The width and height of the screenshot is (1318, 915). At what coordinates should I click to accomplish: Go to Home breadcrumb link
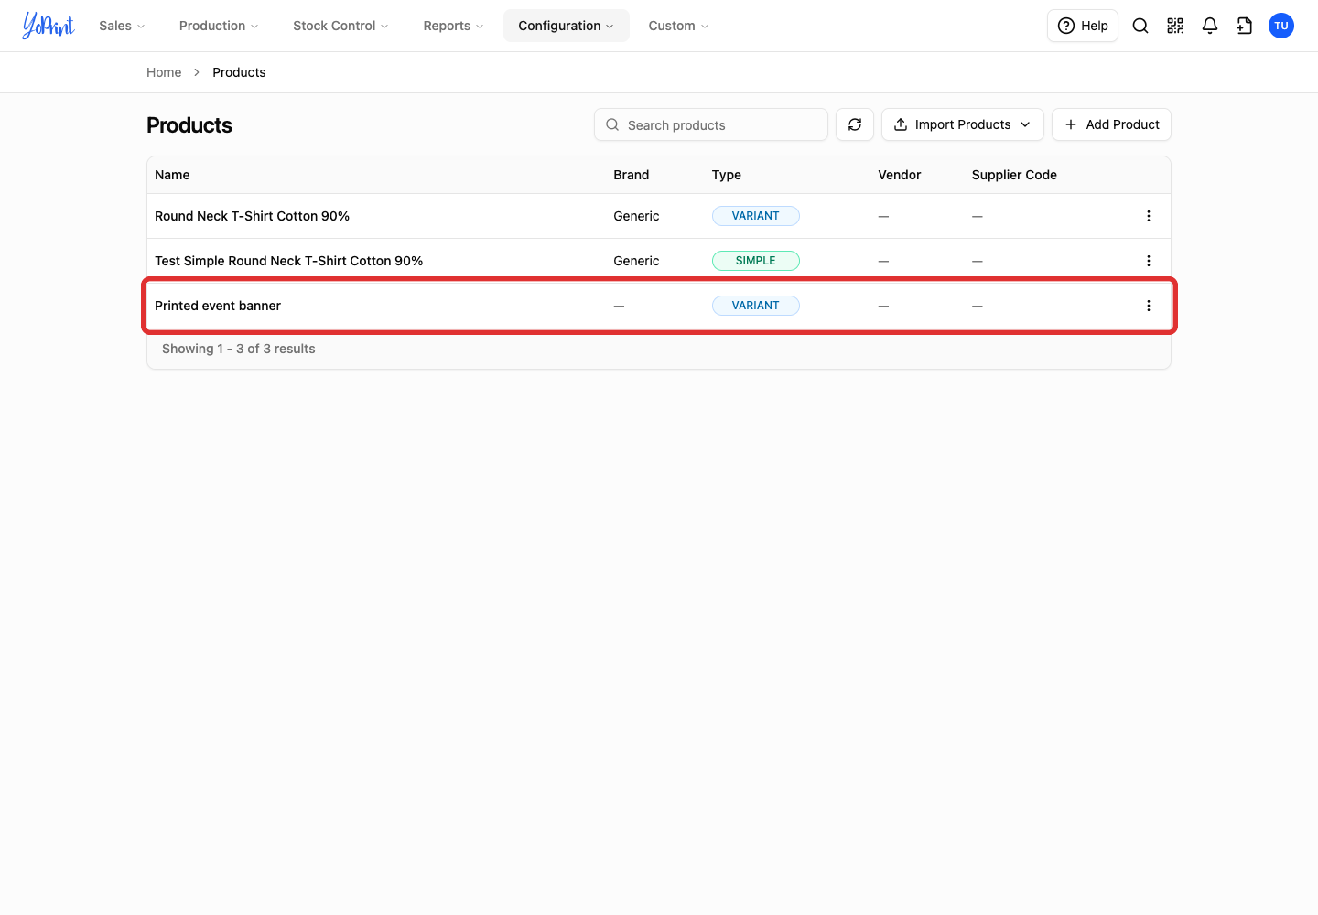(164, 72)
